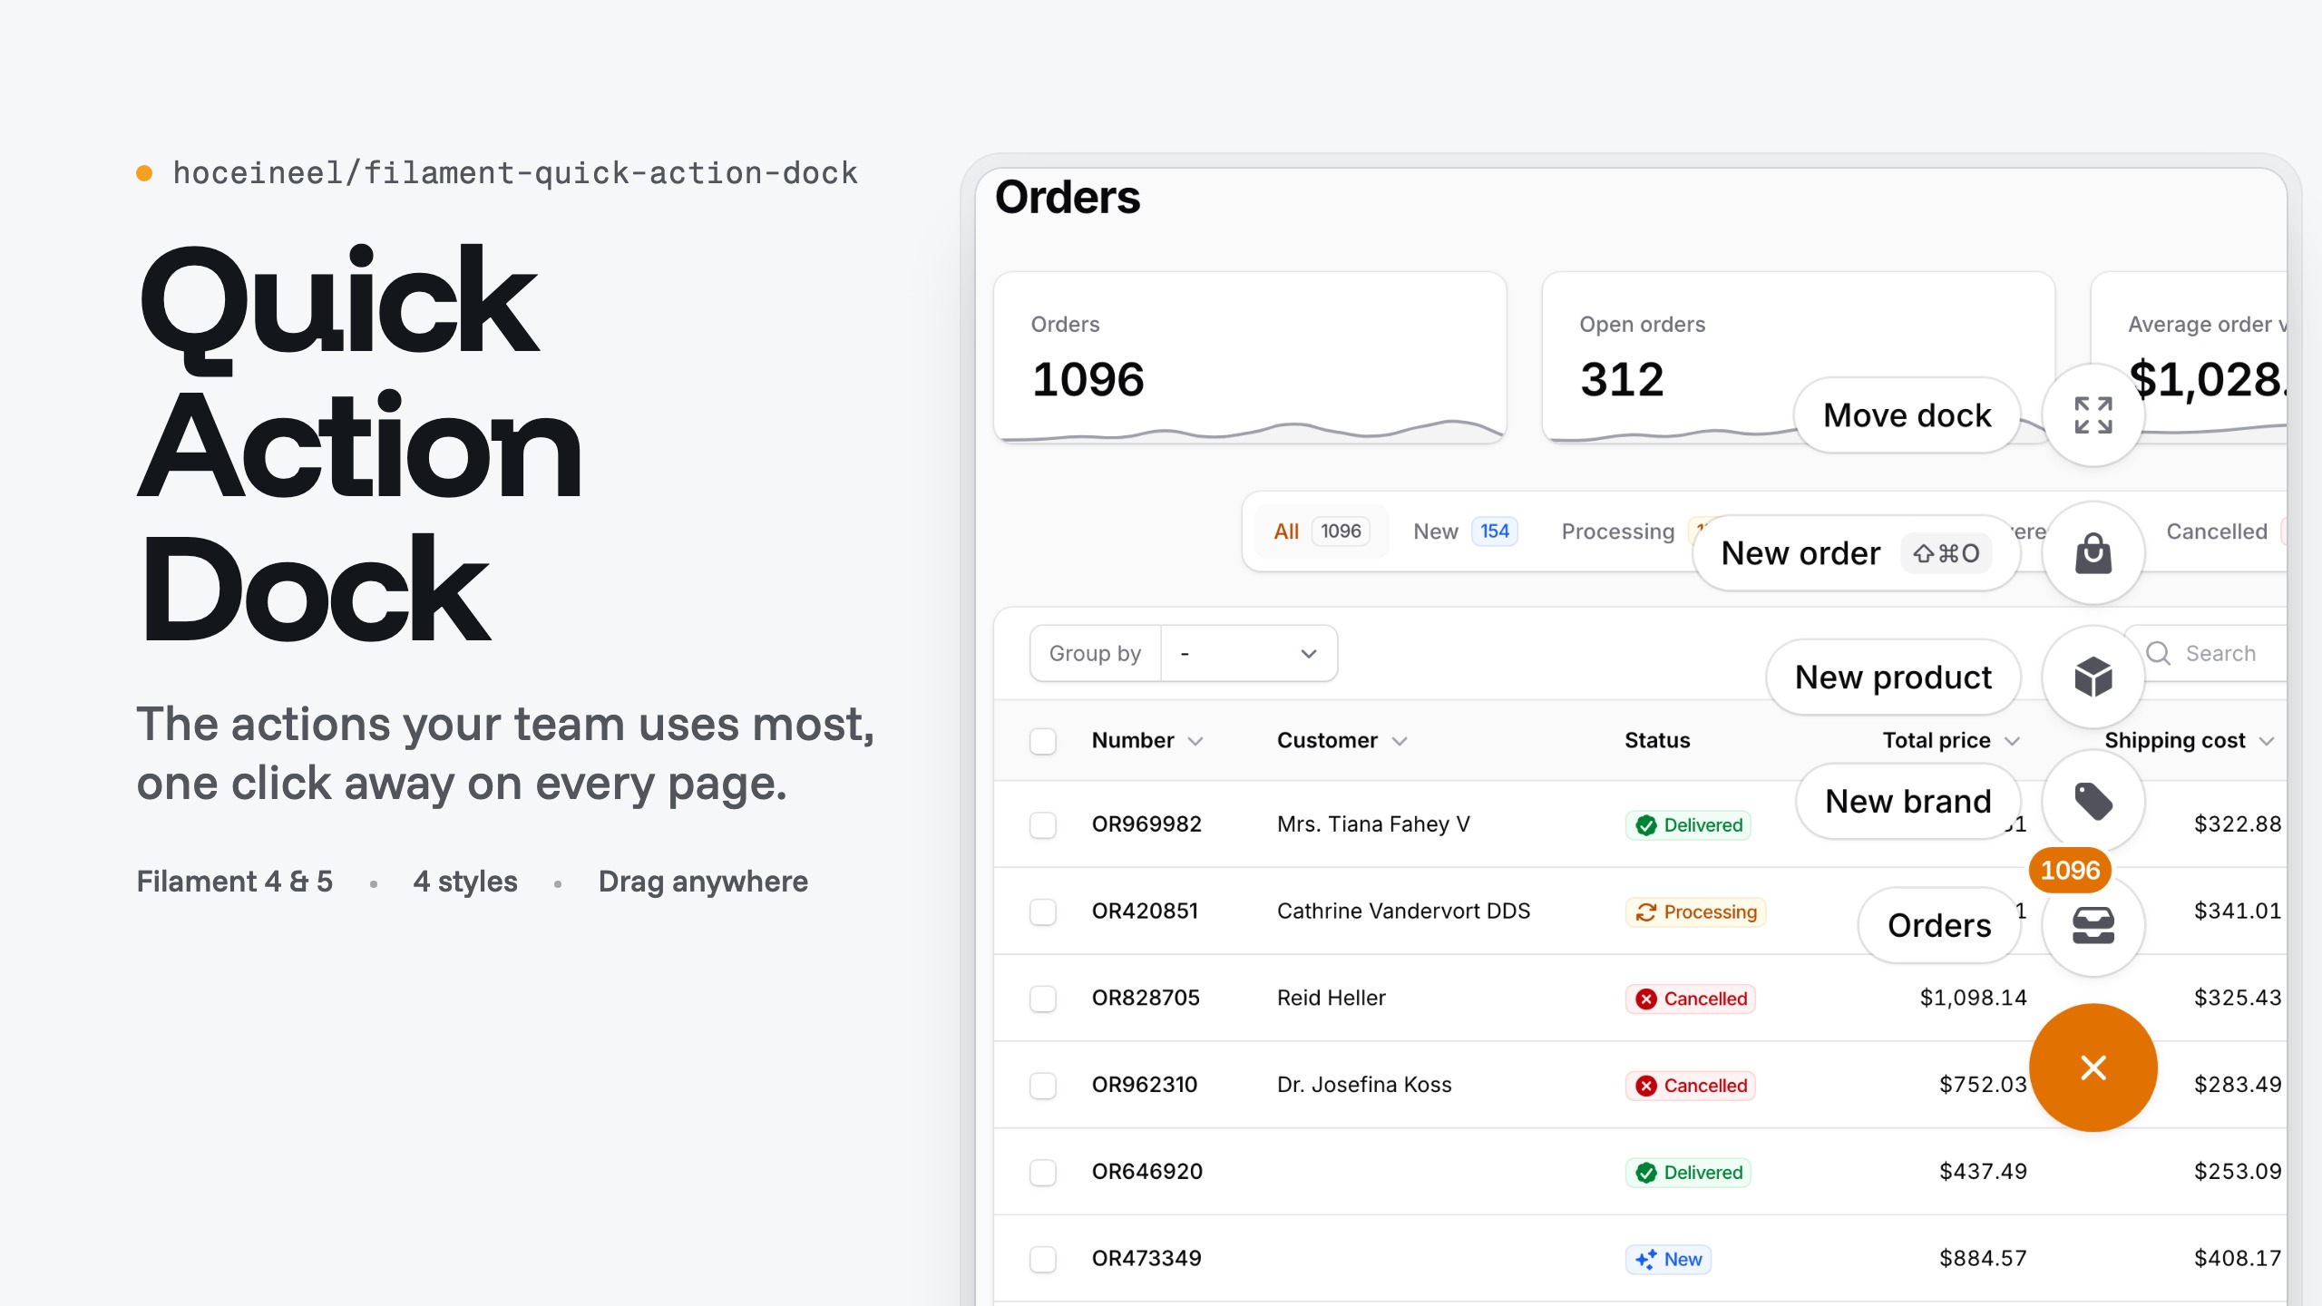
Task: Close the dock with the orange X button
Action: coord(2093,1067)
